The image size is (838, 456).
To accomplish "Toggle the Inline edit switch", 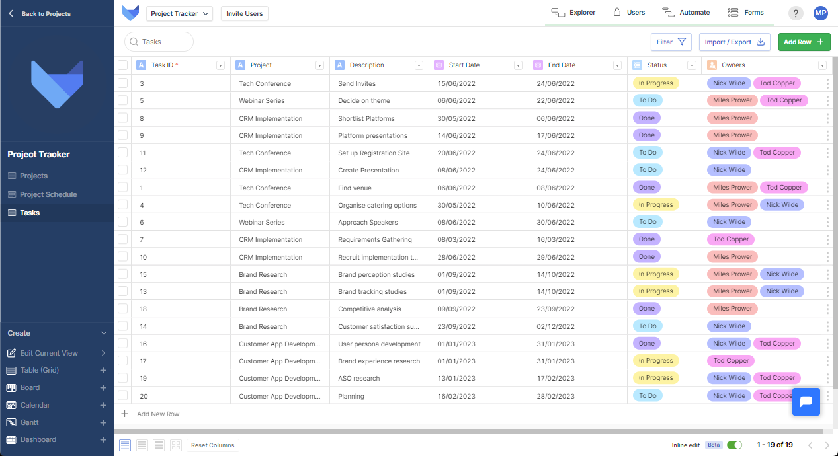I will (734, 445).
